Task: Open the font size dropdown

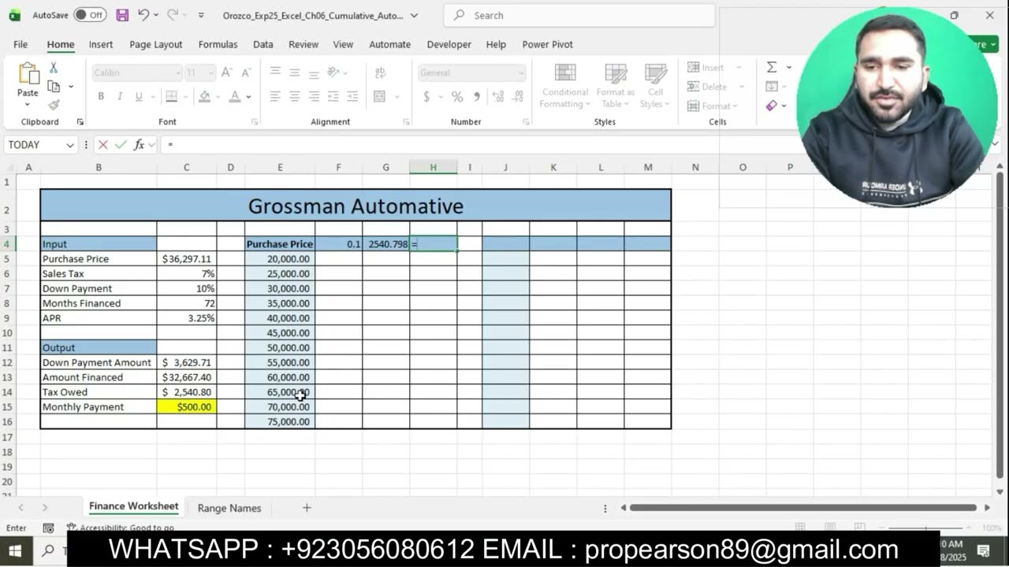Action: (x=210, y=72)
